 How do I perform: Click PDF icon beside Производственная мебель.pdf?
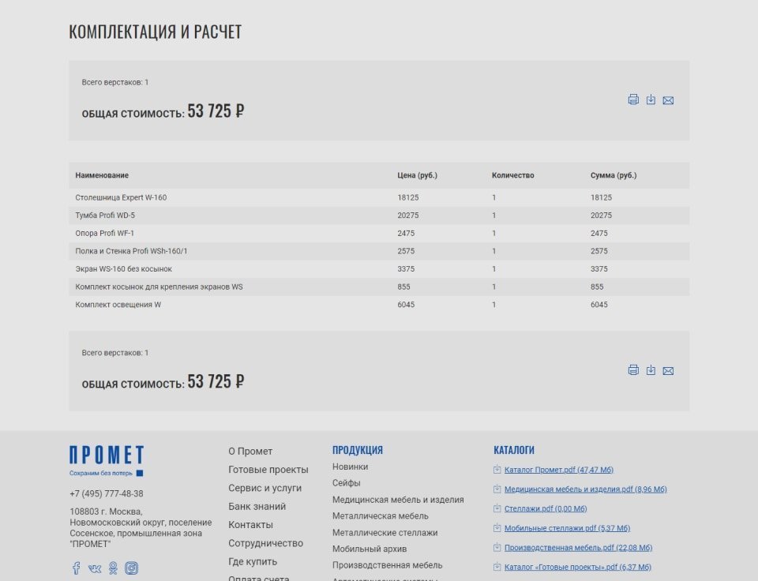point(497,547)
